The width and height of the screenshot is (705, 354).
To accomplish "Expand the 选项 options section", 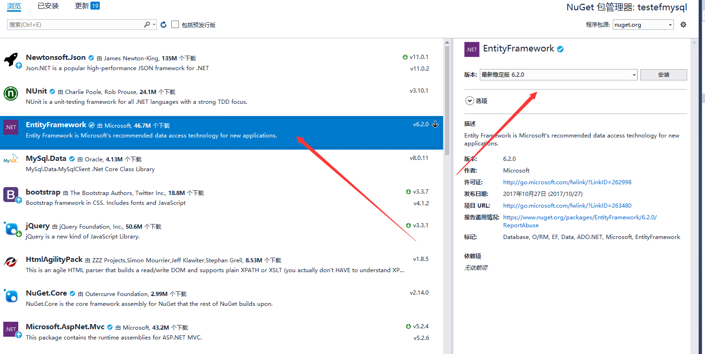I will pos(469,101).
